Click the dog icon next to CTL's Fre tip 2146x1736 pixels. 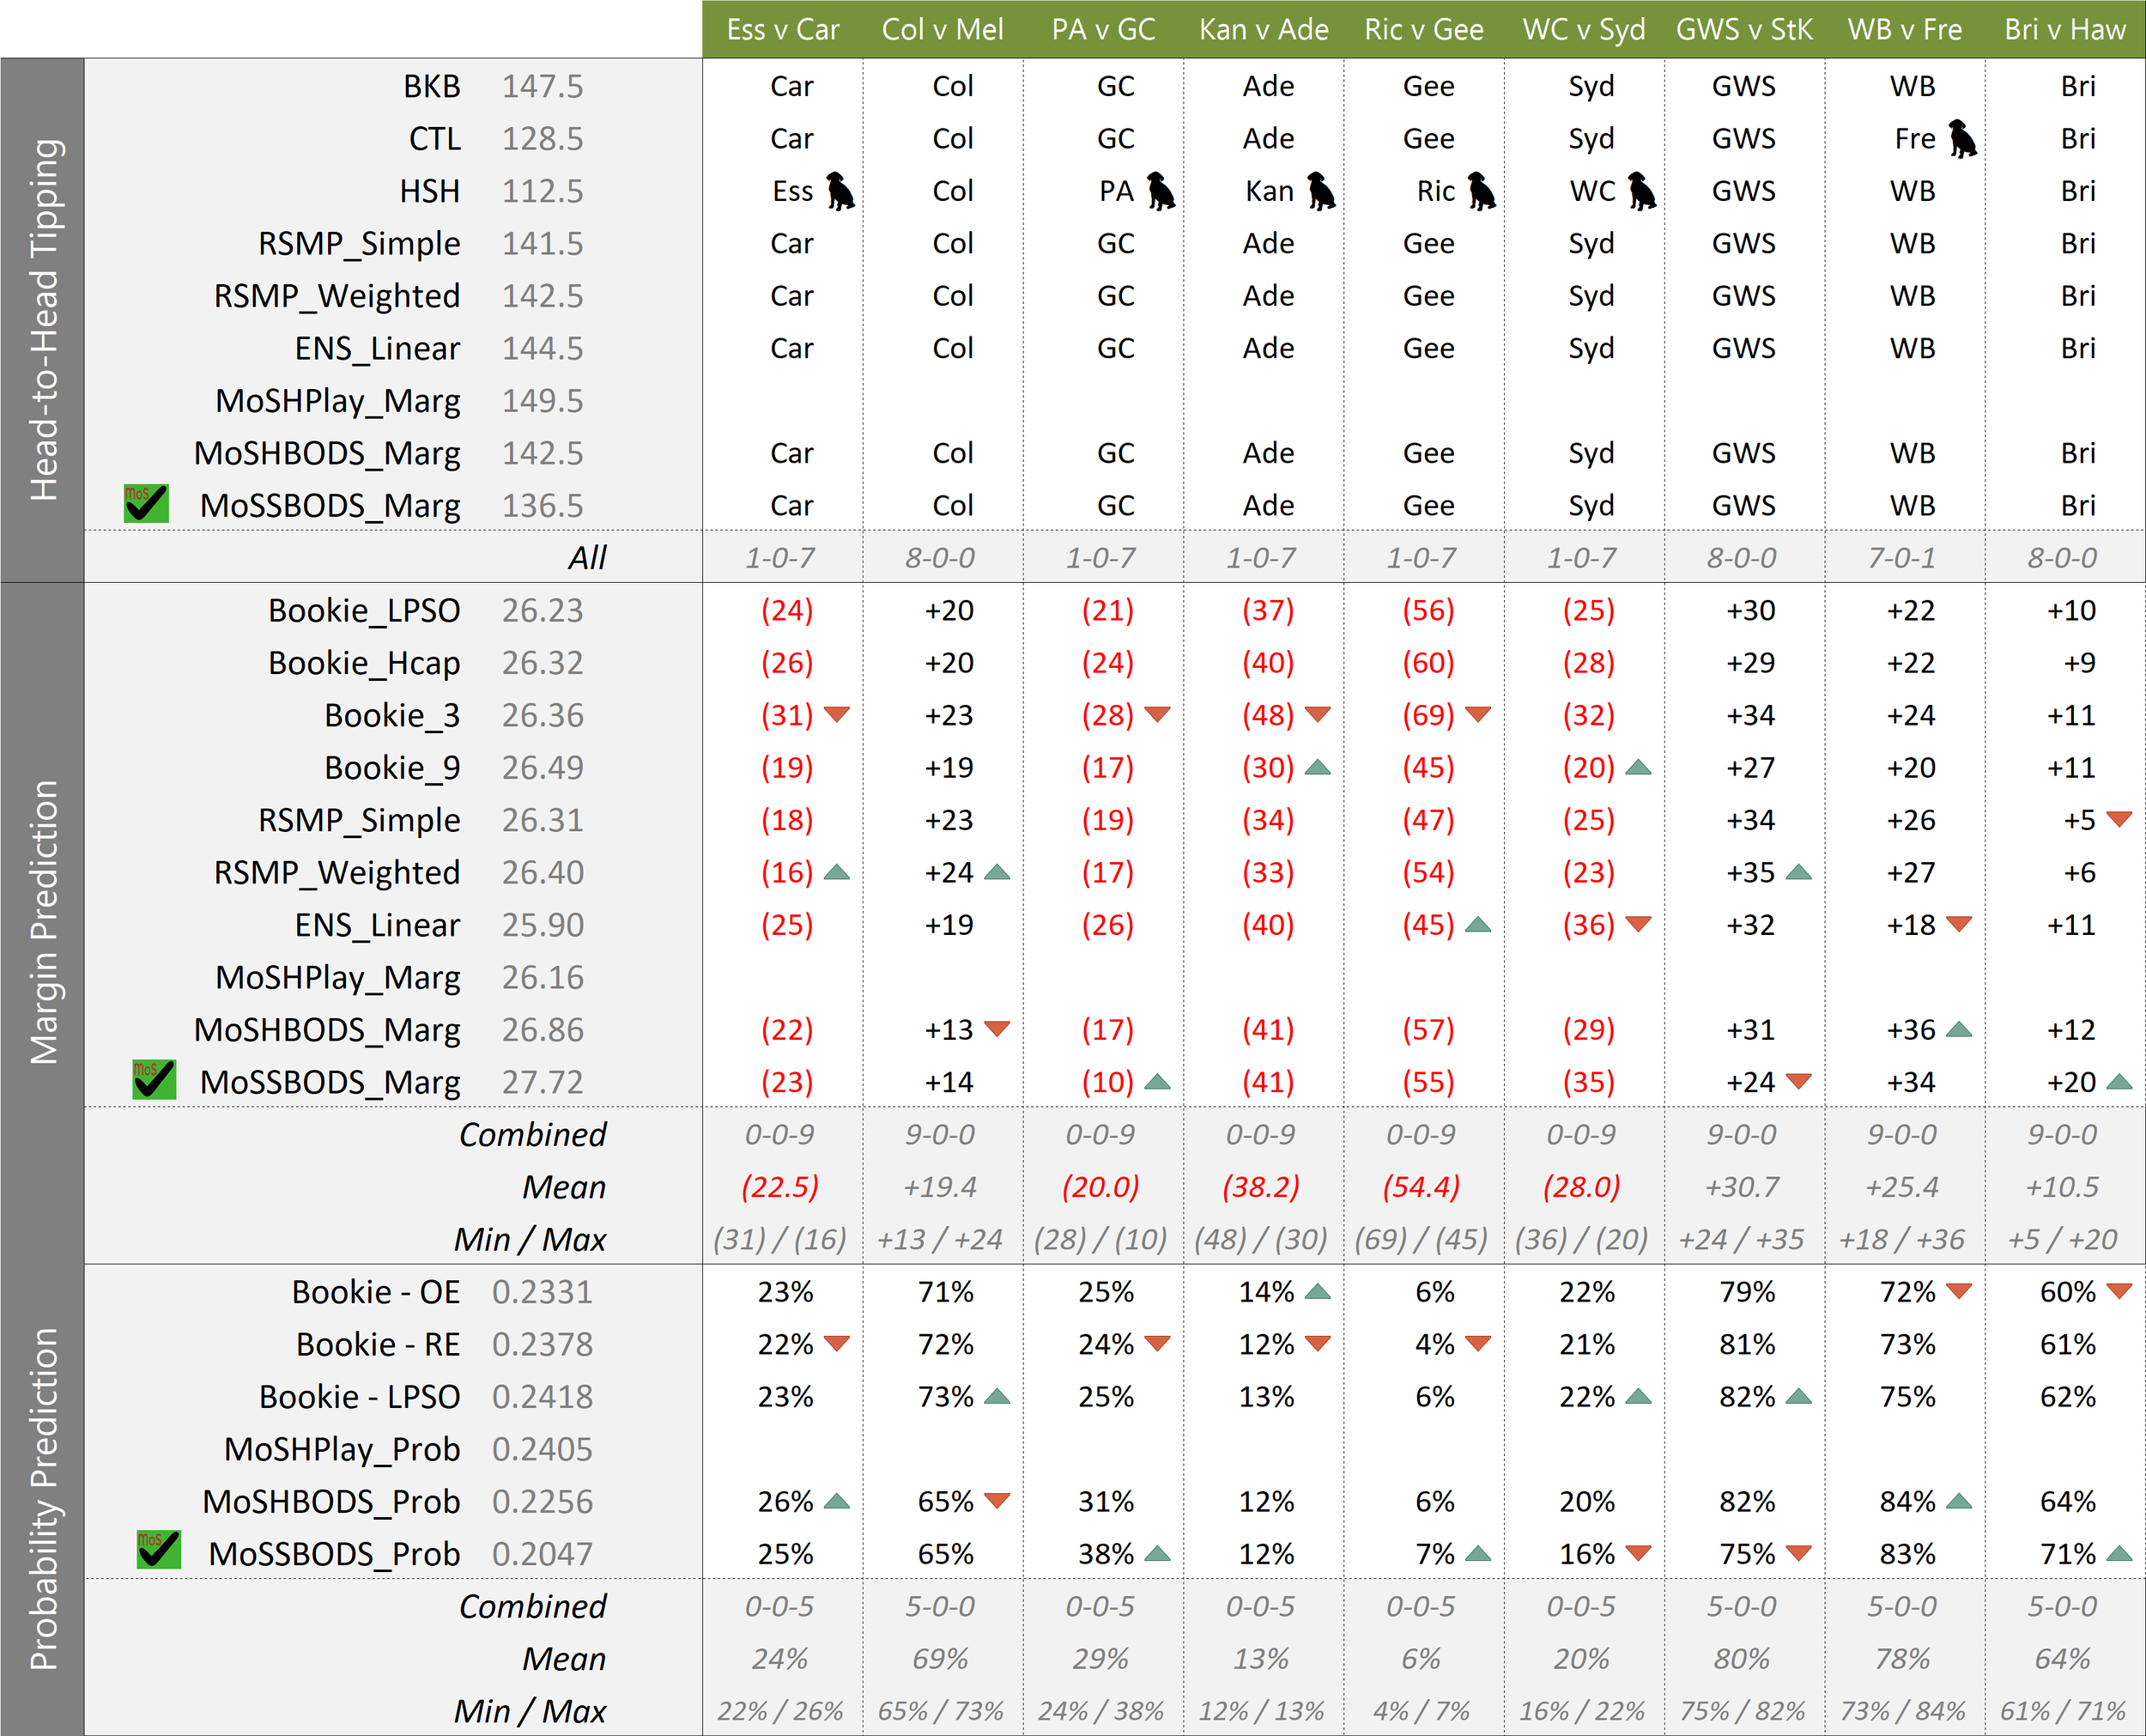[1963, 139]
